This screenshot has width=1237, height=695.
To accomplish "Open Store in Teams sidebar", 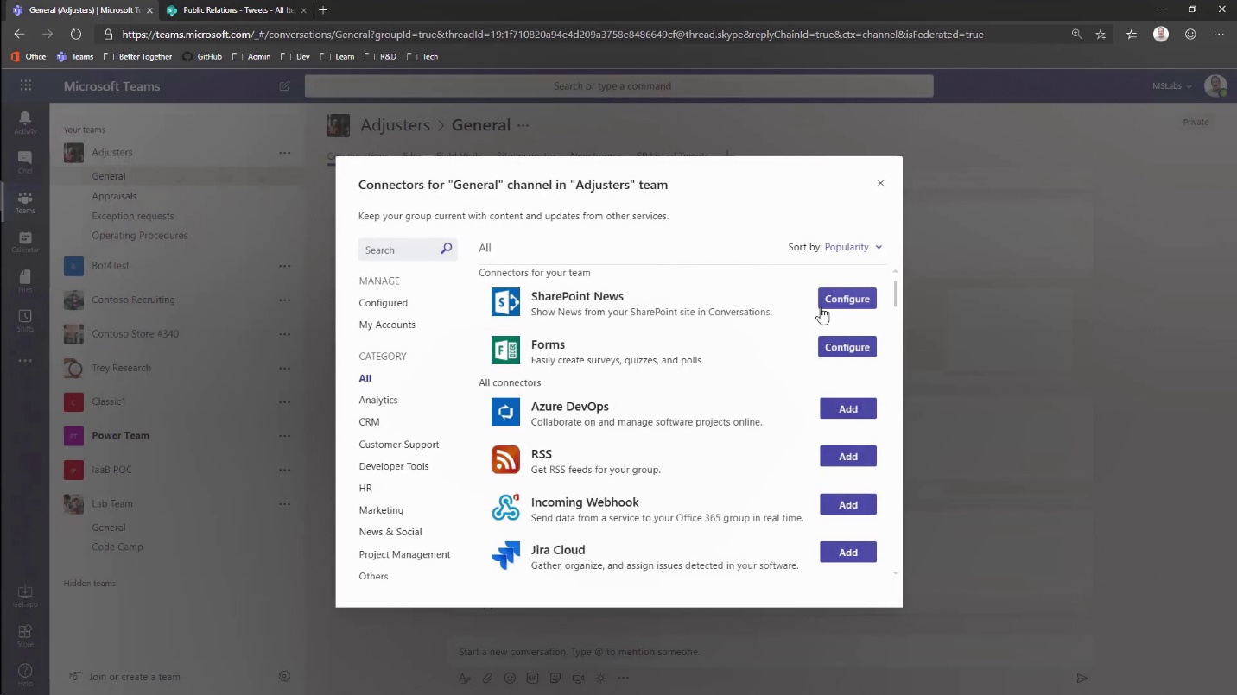I will pos(25,635).
